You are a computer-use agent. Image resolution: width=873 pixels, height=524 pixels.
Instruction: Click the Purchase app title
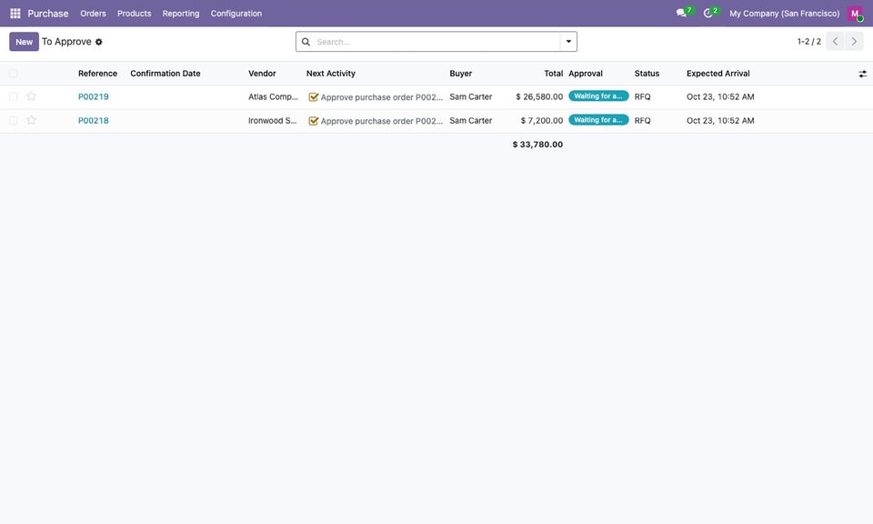click(48, 14)
